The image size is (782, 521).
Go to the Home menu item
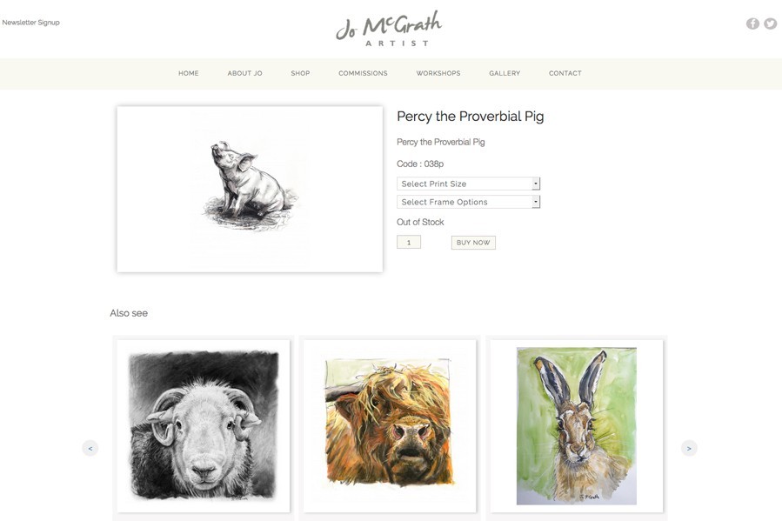(189, 73)
